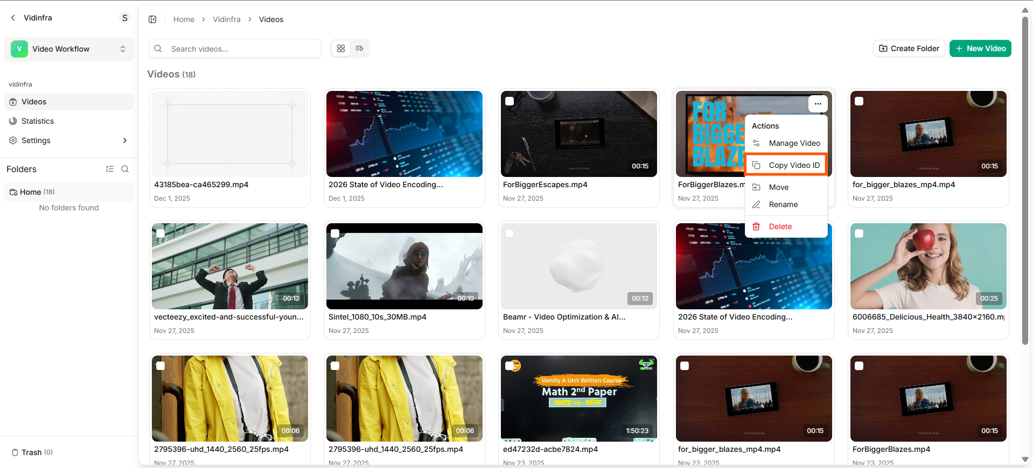Select checkbox on first-row for_bigger_blazes_mp4.mp4 card
Image resolution: width=1033 pixels, height=468 pixels.
[859, 101]
